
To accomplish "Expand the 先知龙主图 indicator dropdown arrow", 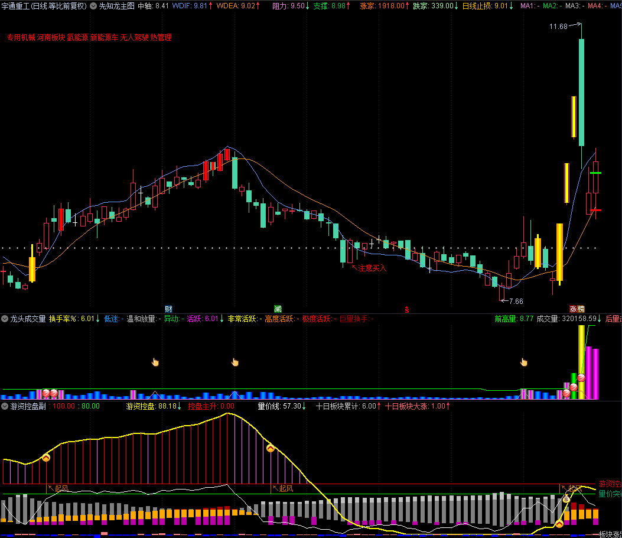I will tap(93, 6).
